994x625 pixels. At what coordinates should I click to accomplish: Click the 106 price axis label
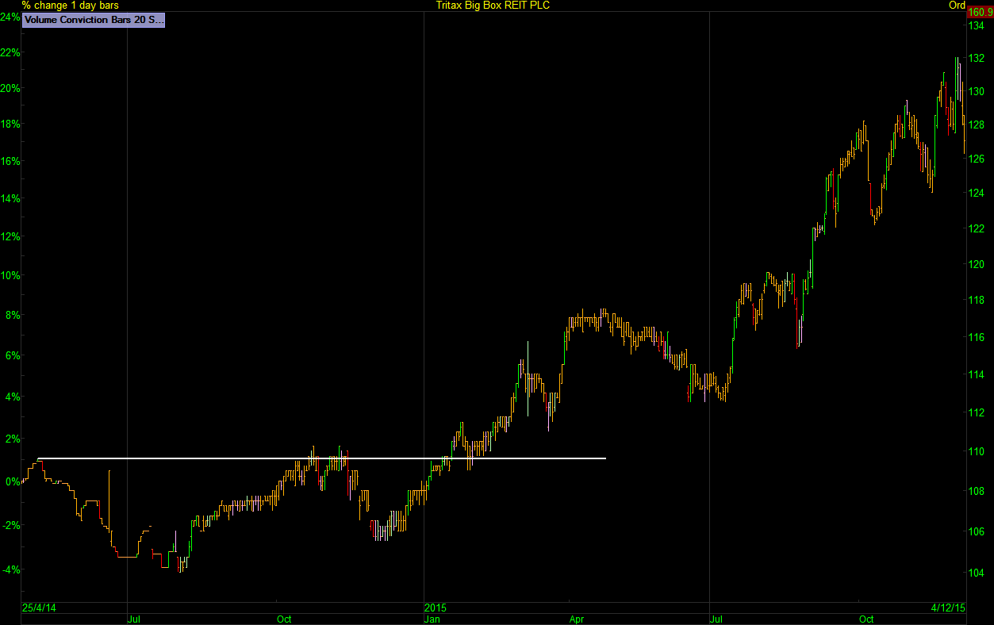976,531
